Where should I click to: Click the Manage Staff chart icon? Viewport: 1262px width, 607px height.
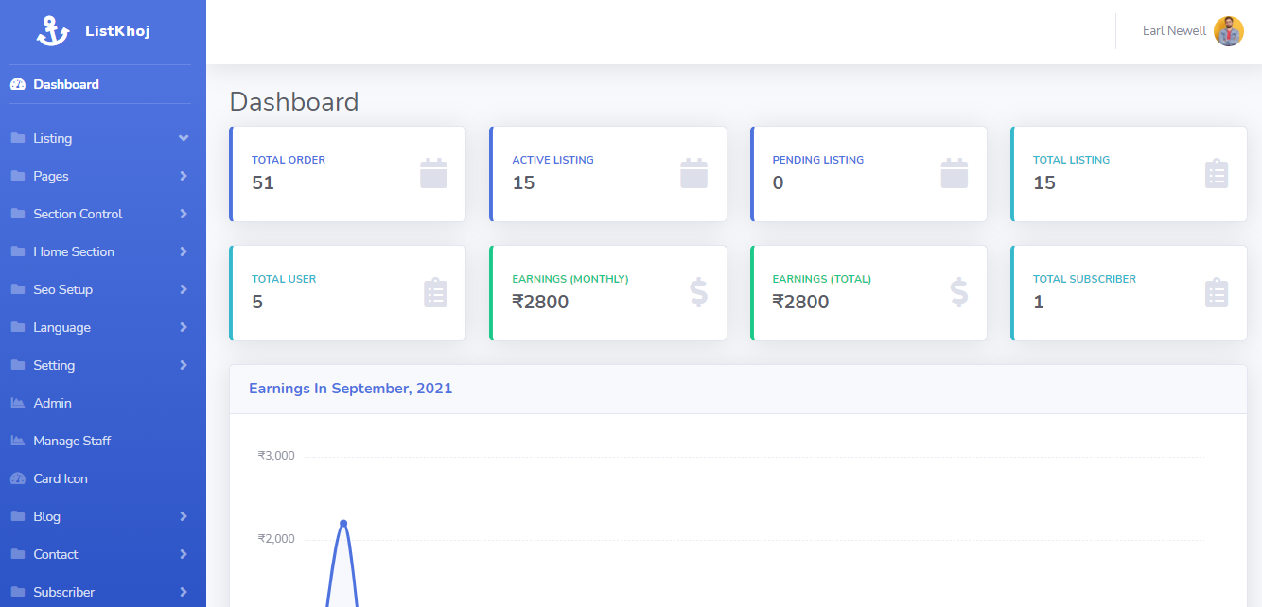(18, 441)
